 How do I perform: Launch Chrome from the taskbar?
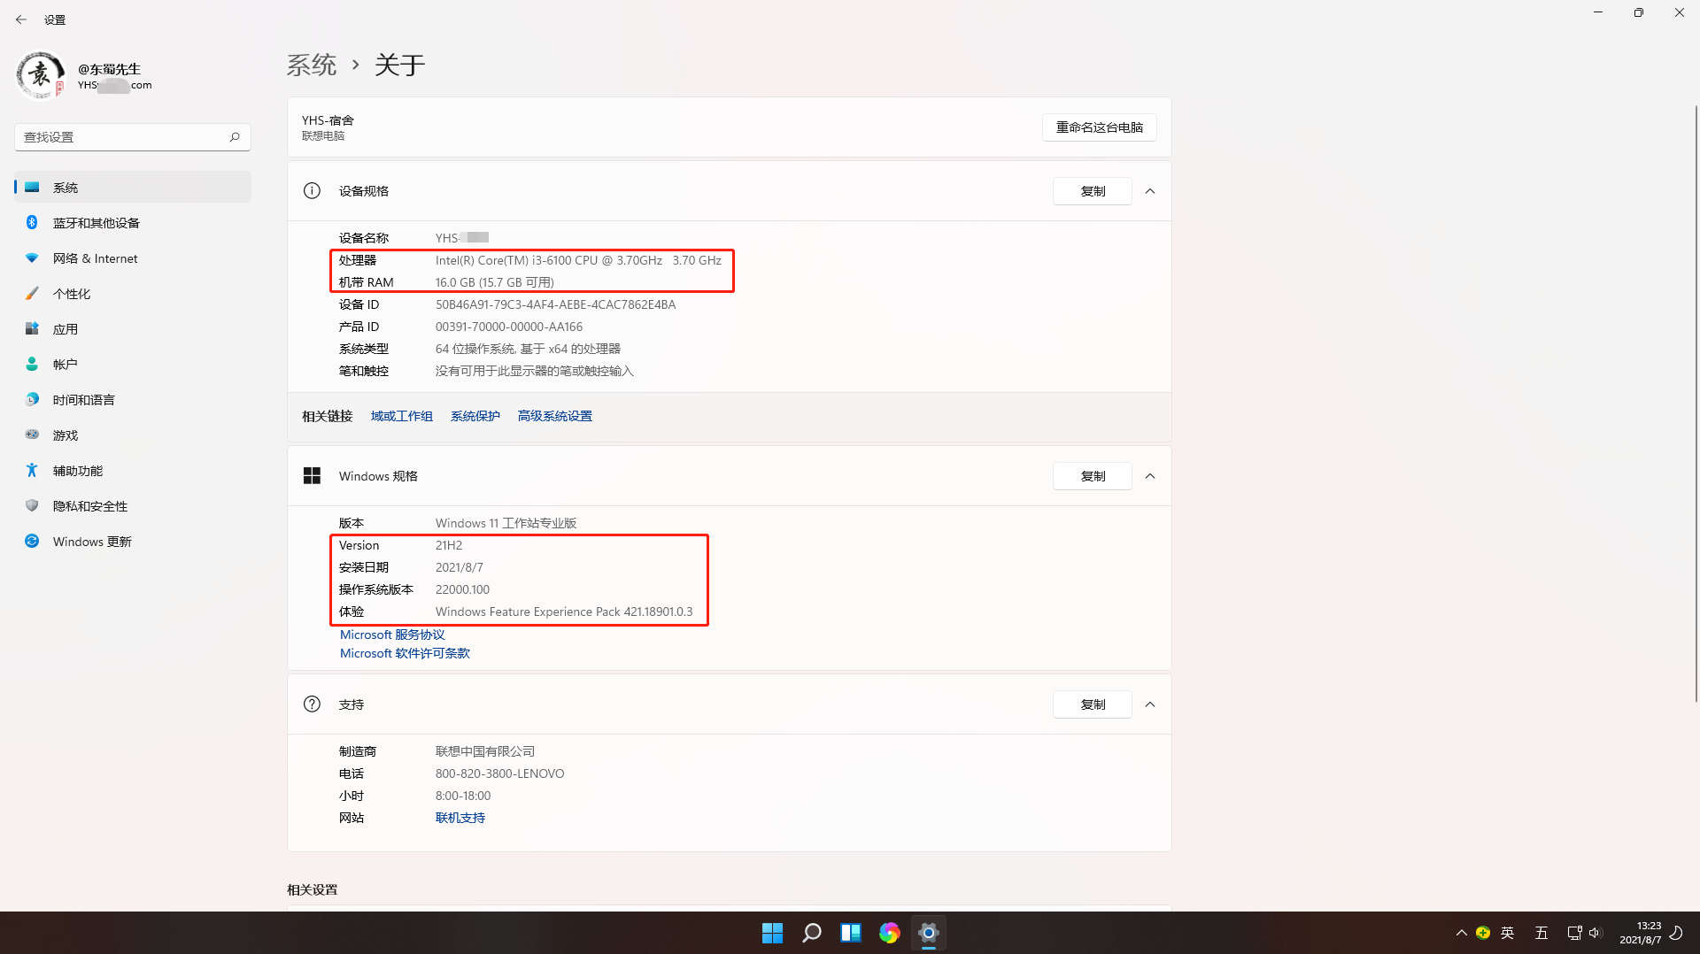[889, 932]
